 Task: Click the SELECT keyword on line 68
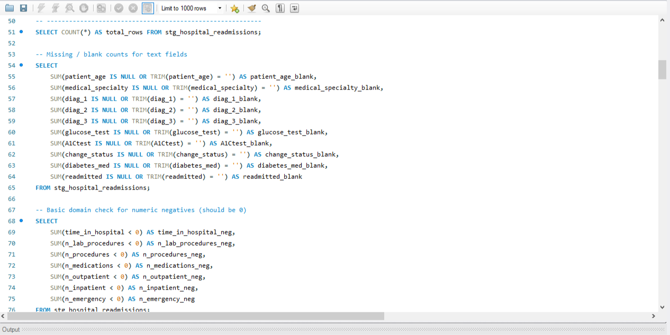point(47,221)
